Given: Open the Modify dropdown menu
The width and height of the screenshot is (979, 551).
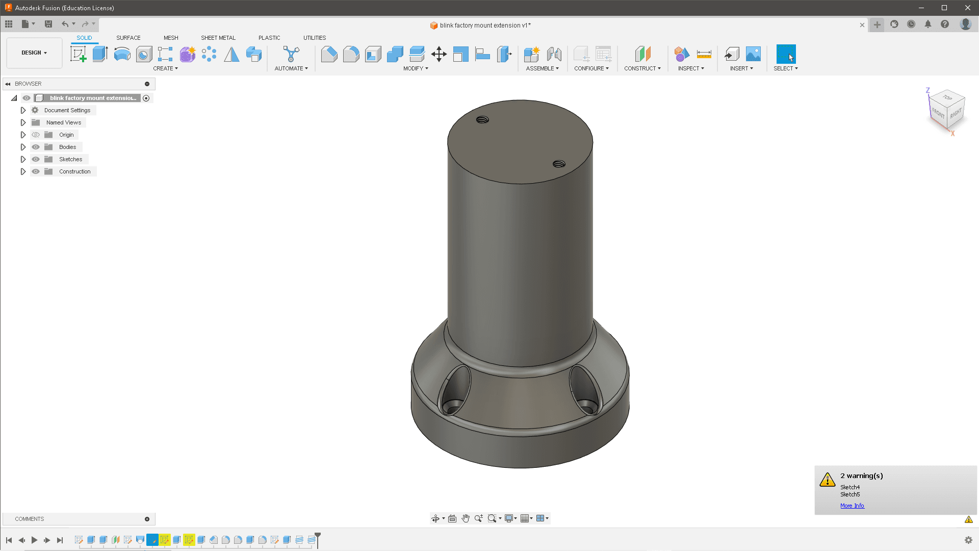Looking at the screenshot, I should coord(415,68).
